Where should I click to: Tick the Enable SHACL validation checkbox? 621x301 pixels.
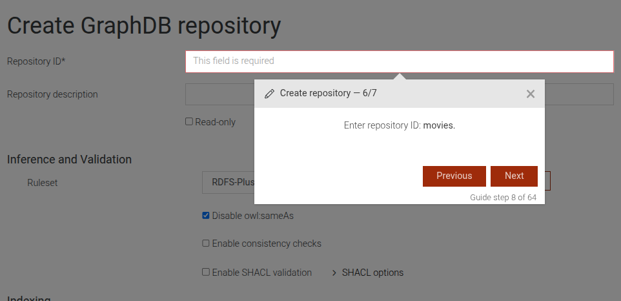point(206,273)
